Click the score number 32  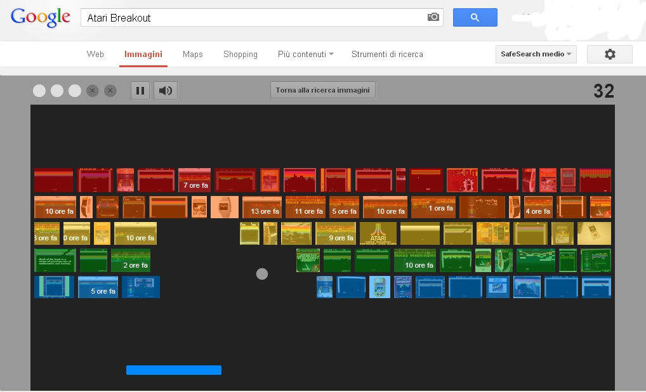pos(603,91)
